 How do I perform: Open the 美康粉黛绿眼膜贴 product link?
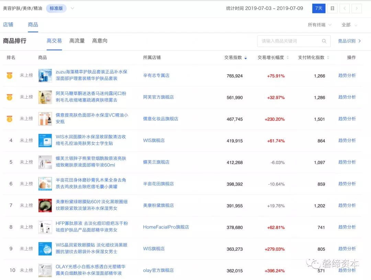[x=92, y=205]
